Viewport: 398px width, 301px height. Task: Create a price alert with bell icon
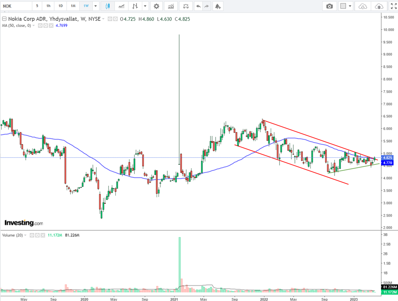pos(217,6)
